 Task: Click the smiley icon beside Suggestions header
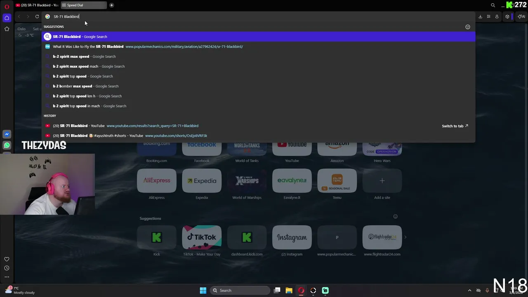pyautogui.click(x=468, y=27)
